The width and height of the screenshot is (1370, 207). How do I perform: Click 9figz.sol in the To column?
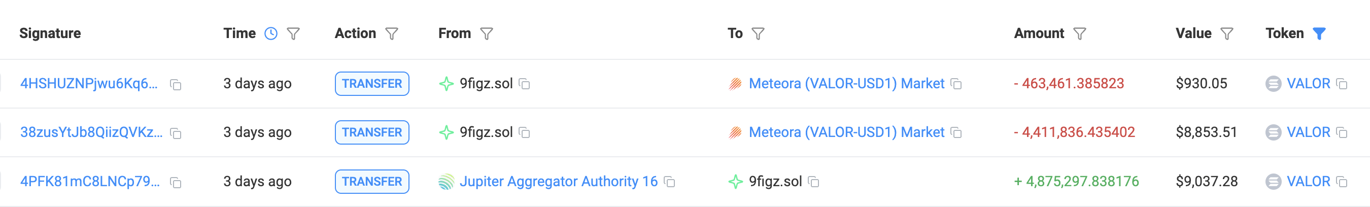point(775,182)
